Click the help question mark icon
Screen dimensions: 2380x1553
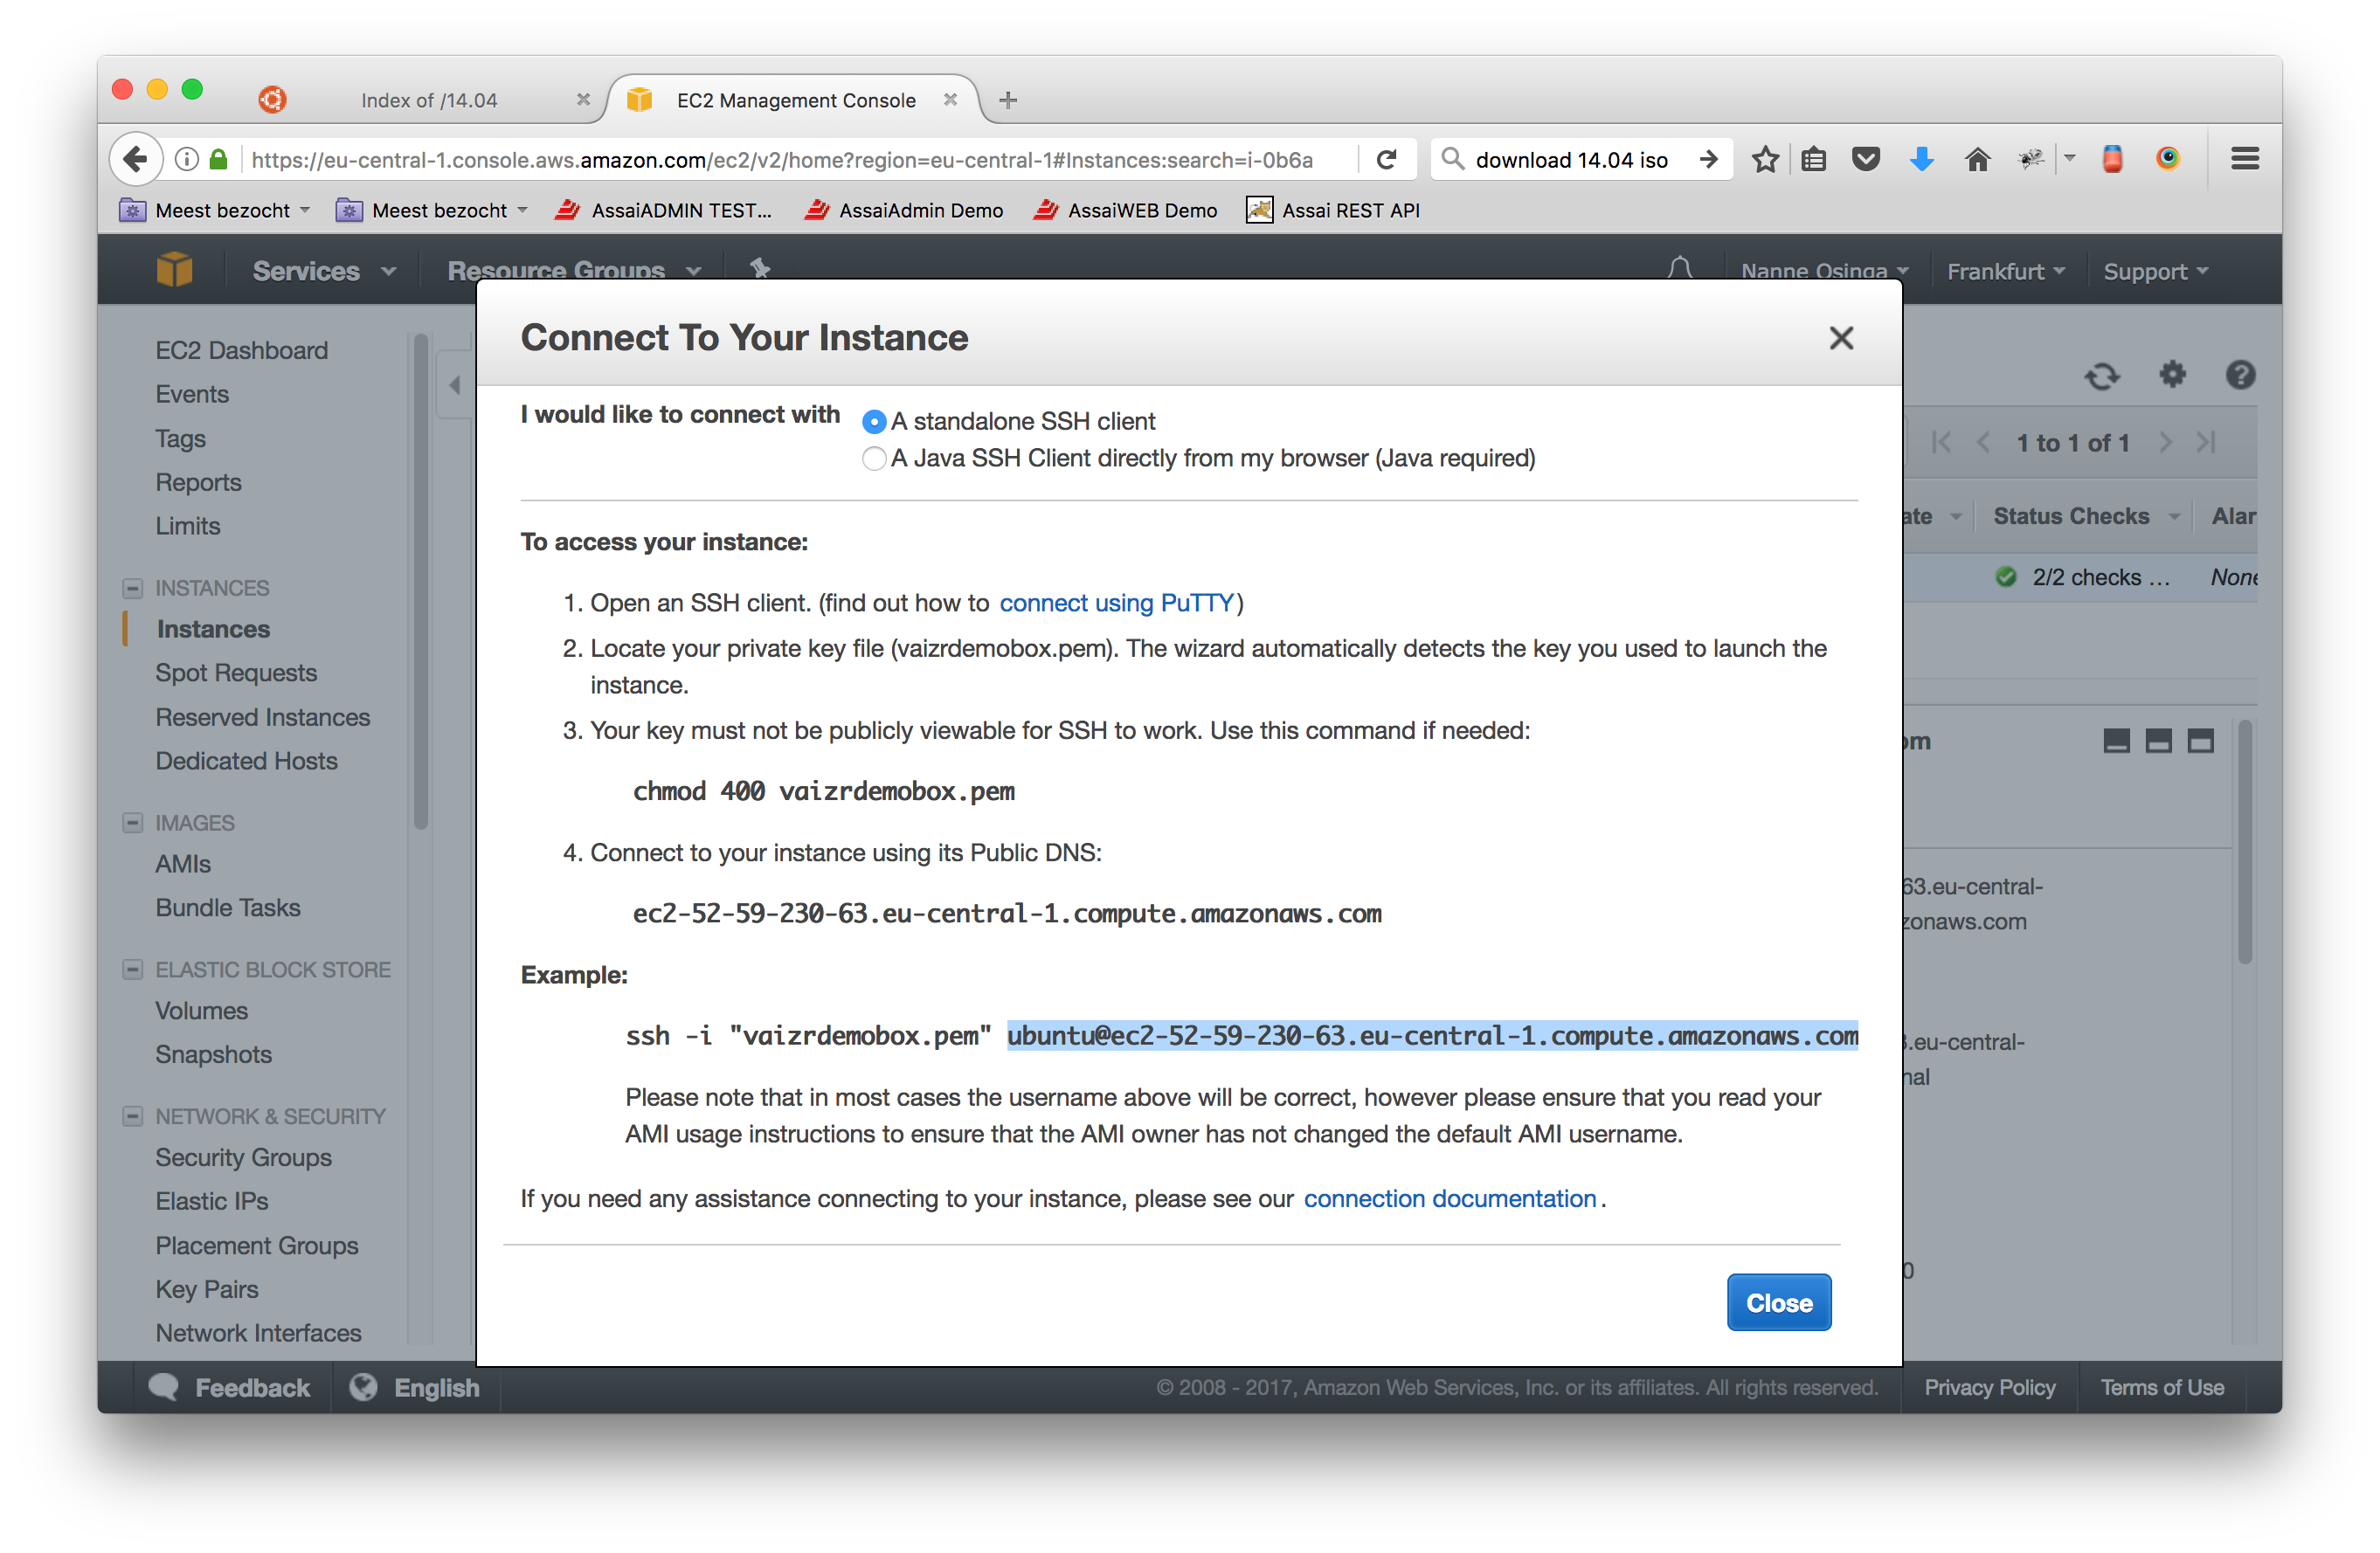coord(2240,375)
